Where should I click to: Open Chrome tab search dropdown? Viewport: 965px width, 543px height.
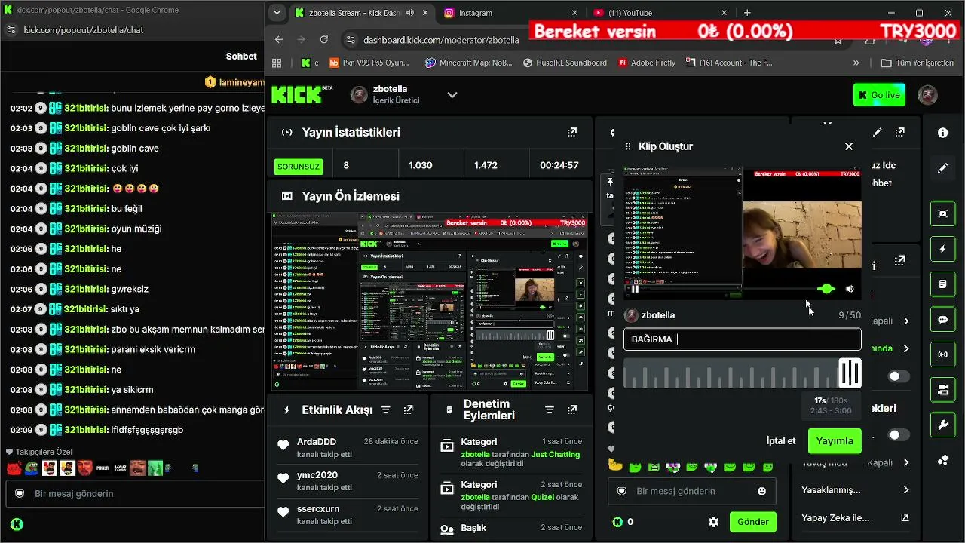[x=277, y=13]
